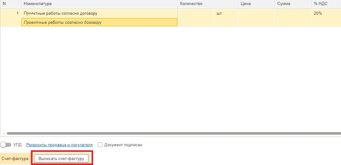This screenshot has height=165, width=341.
Task: Click the left arrow of horizontal scrollbar
Action: click(3, 133)
